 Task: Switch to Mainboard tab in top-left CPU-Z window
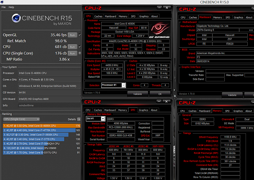(110, 16)
